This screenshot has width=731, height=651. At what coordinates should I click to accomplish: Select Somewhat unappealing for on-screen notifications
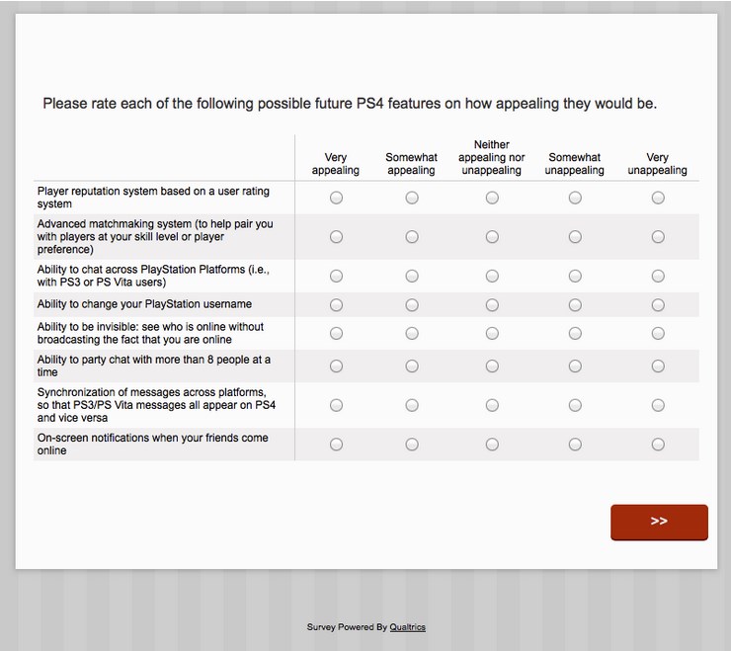tap(575, 445)
